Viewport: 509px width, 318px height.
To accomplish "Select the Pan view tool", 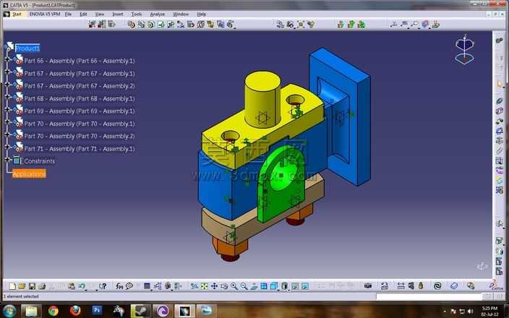I will (214, 286).
